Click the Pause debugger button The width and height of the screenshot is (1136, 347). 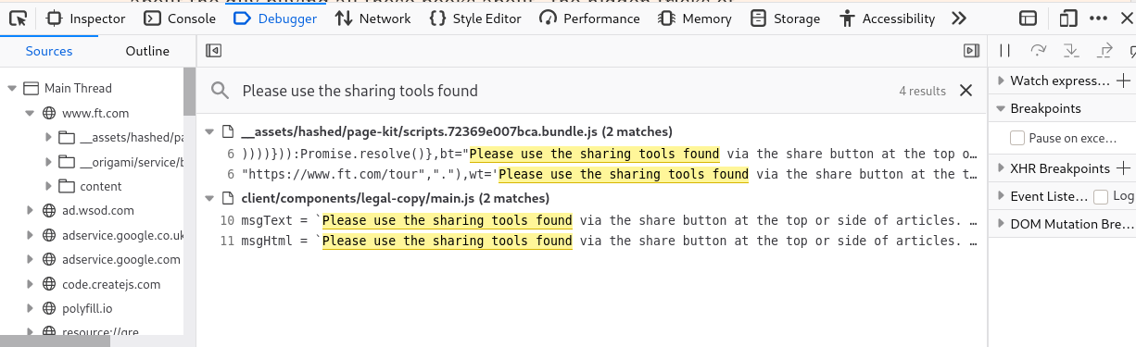(1004, 51)
